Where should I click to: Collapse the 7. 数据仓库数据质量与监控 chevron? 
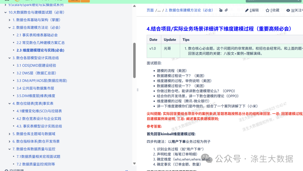pyautogui.click(x=10, y=149)
